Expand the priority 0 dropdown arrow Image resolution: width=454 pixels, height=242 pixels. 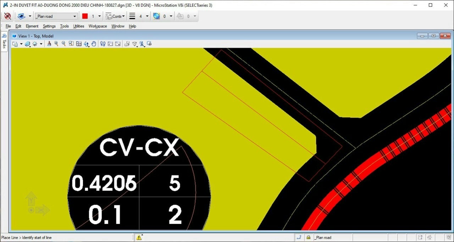(x=195, y=16)
